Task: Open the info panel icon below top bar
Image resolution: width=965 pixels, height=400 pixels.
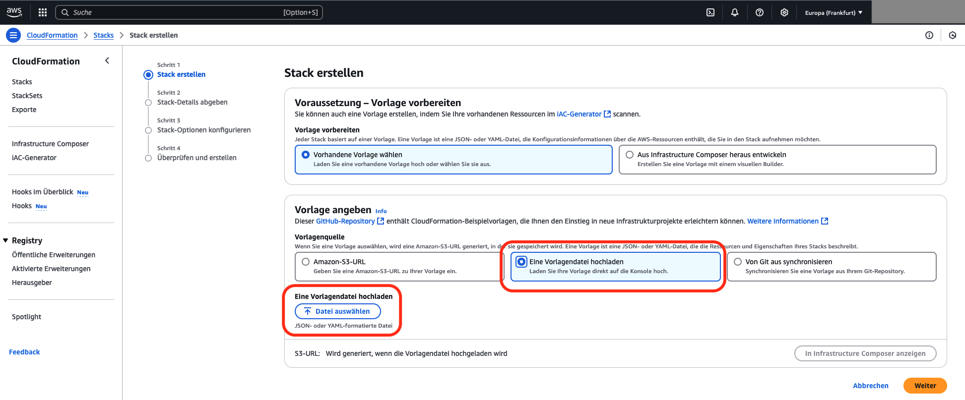Action: [929, 35]
